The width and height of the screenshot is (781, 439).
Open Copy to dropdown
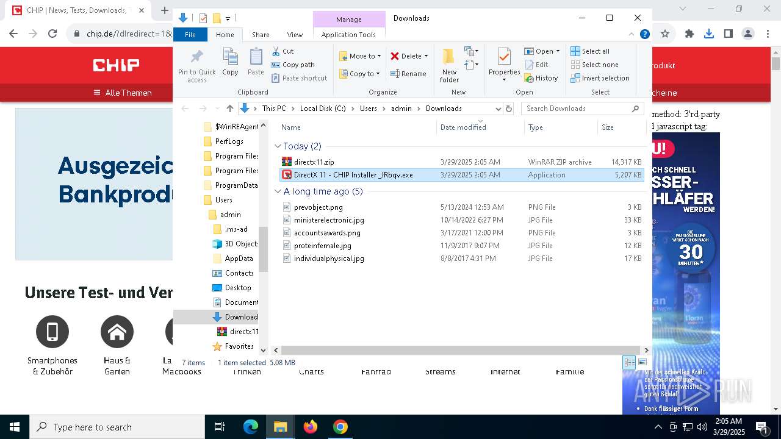tap(360, 74)
